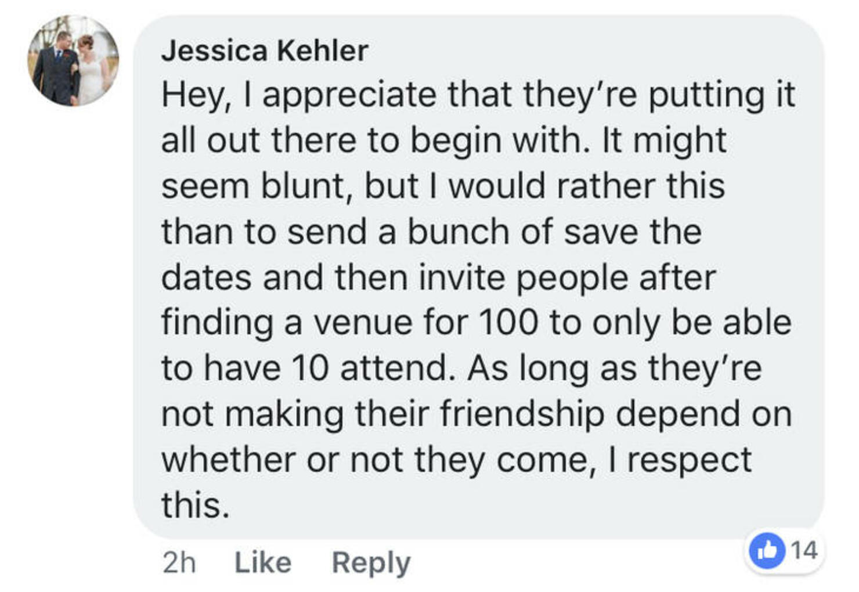Reply to Jessica Kehler's comment

[371, 563]
